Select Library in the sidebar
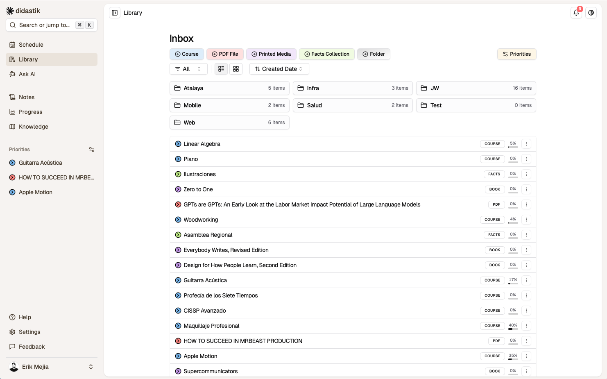 52,59
